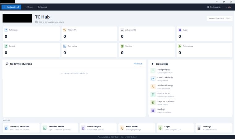Click the folder icon for Otvori kalkulaciju
235x139 pixels.
tap(153, 79)
